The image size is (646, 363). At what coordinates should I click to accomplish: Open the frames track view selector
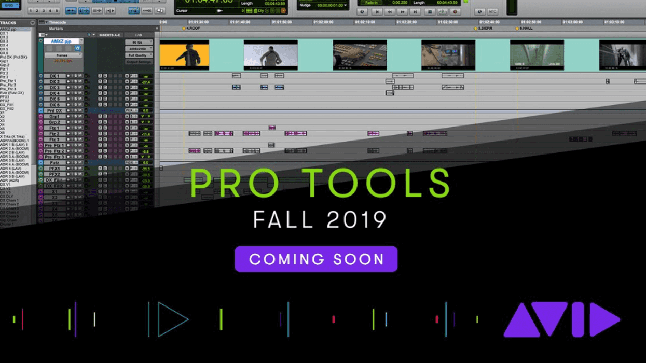[63, 55]
